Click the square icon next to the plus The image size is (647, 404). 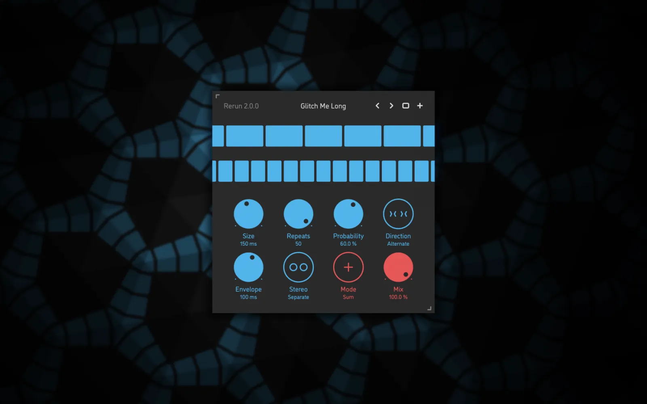click(406, 106)
